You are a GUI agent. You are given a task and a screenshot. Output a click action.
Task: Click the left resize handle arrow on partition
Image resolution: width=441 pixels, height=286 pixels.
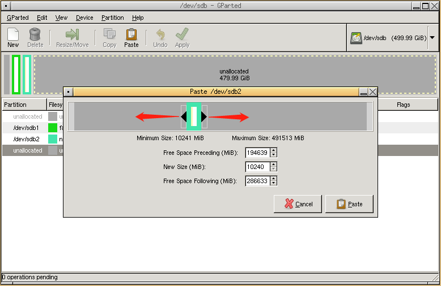tap(184, 117)
